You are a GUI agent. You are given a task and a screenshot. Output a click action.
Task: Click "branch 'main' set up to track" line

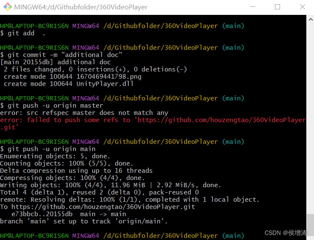click(x=84, y=221)
